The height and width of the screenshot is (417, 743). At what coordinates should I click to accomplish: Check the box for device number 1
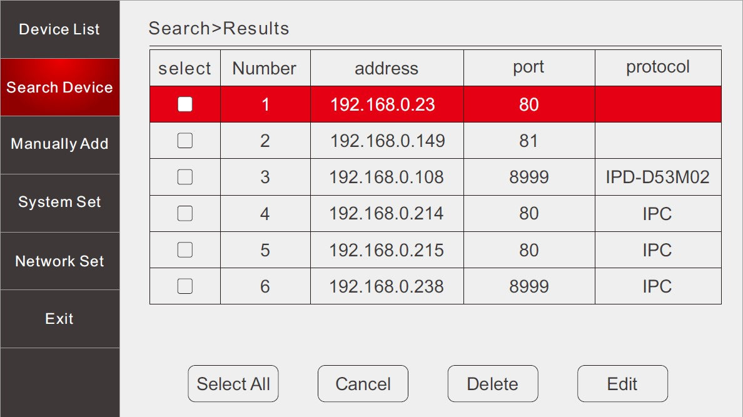(x=185, y=104)
